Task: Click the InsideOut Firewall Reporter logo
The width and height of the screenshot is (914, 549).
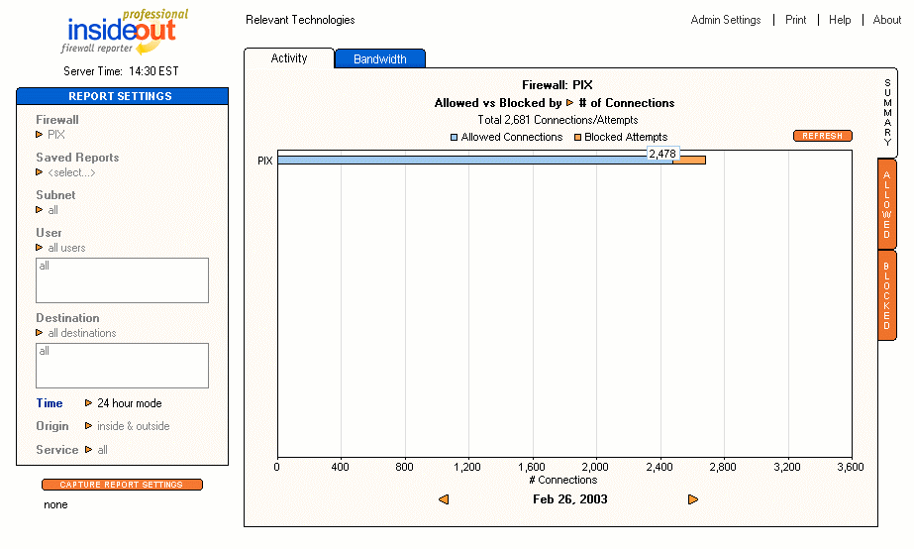Action: [123, 32]
